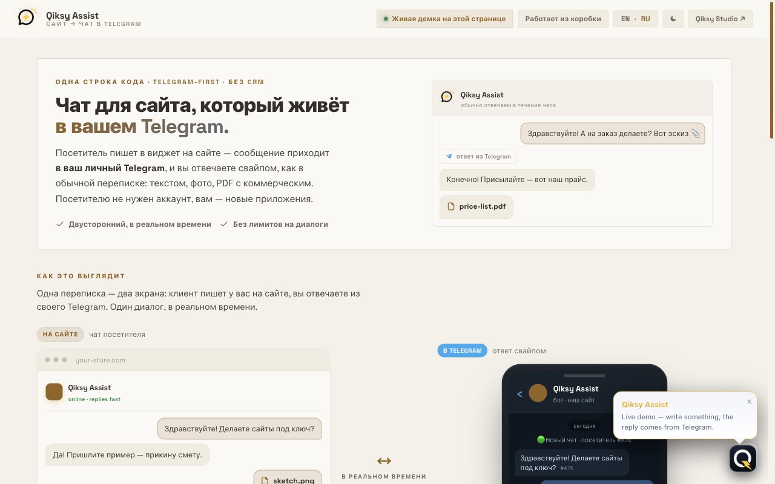Tap the back arrow in the Telegram phone mockup
775x484 pixels.
click(x=519, y=394)
